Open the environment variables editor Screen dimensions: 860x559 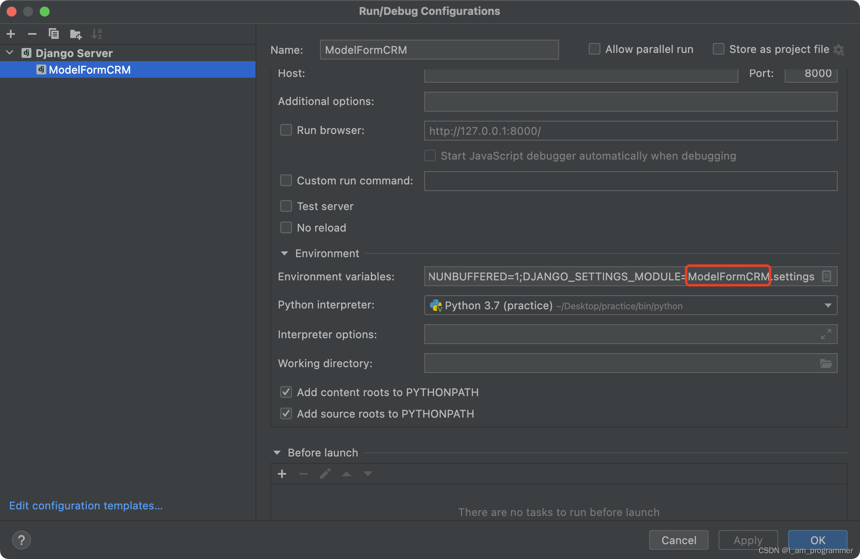pos(827,276)
